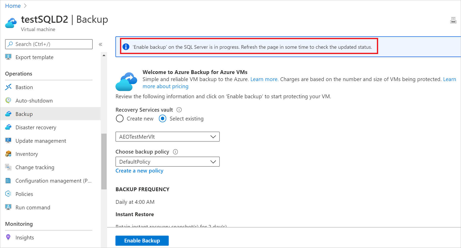The image size is (461, 248).
Task: Click the Enable Backup button
Action: tap(142, 240)
